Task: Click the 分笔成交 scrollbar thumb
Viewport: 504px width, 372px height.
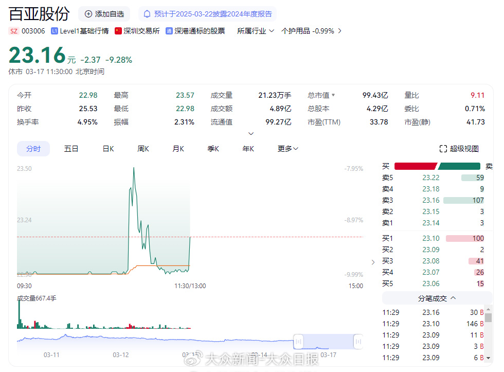Action: point(488,317)
